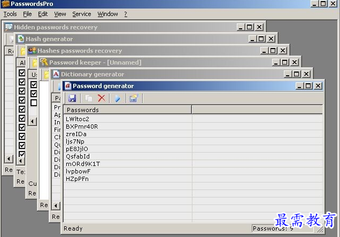Open the Edit menu
340x237 pixels.
coord(43,14)
